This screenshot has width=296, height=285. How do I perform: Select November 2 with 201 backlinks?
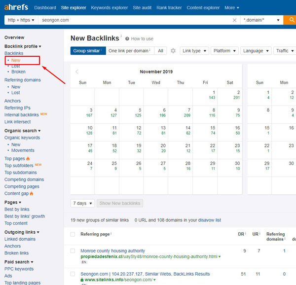230,97
